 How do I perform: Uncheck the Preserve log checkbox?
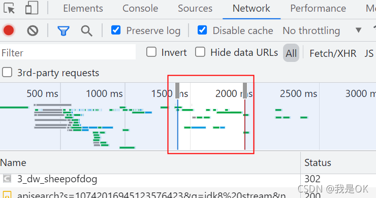(116, 30)
